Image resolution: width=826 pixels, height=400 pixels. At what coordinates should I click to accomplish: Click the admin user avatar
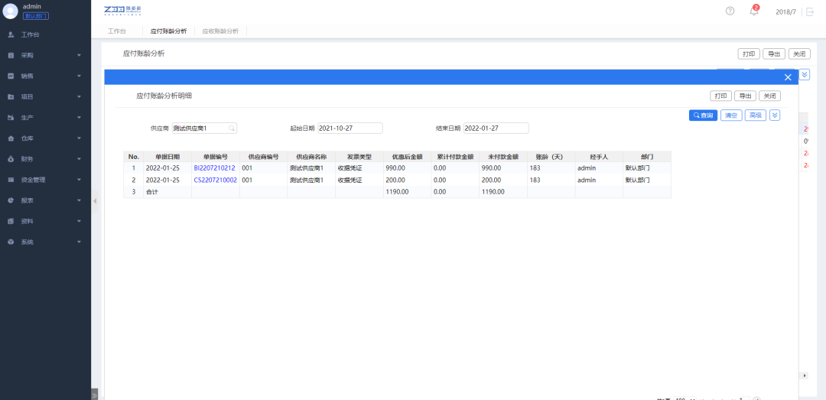point(11,11)
